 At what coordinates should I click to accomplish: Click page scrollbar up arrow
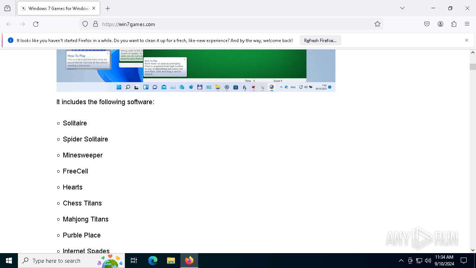(x=473, y=52)
